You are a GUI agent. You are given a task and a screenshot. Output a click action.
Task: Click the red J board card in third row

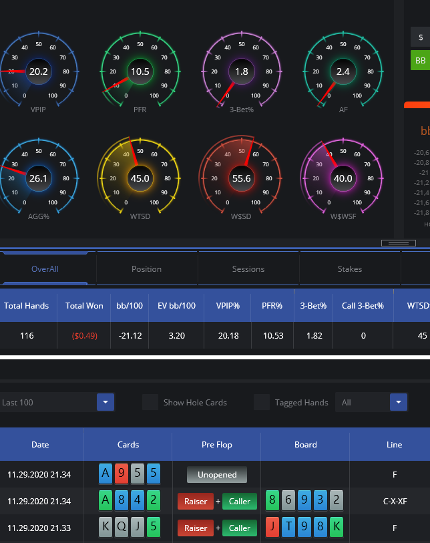[272, 527]
